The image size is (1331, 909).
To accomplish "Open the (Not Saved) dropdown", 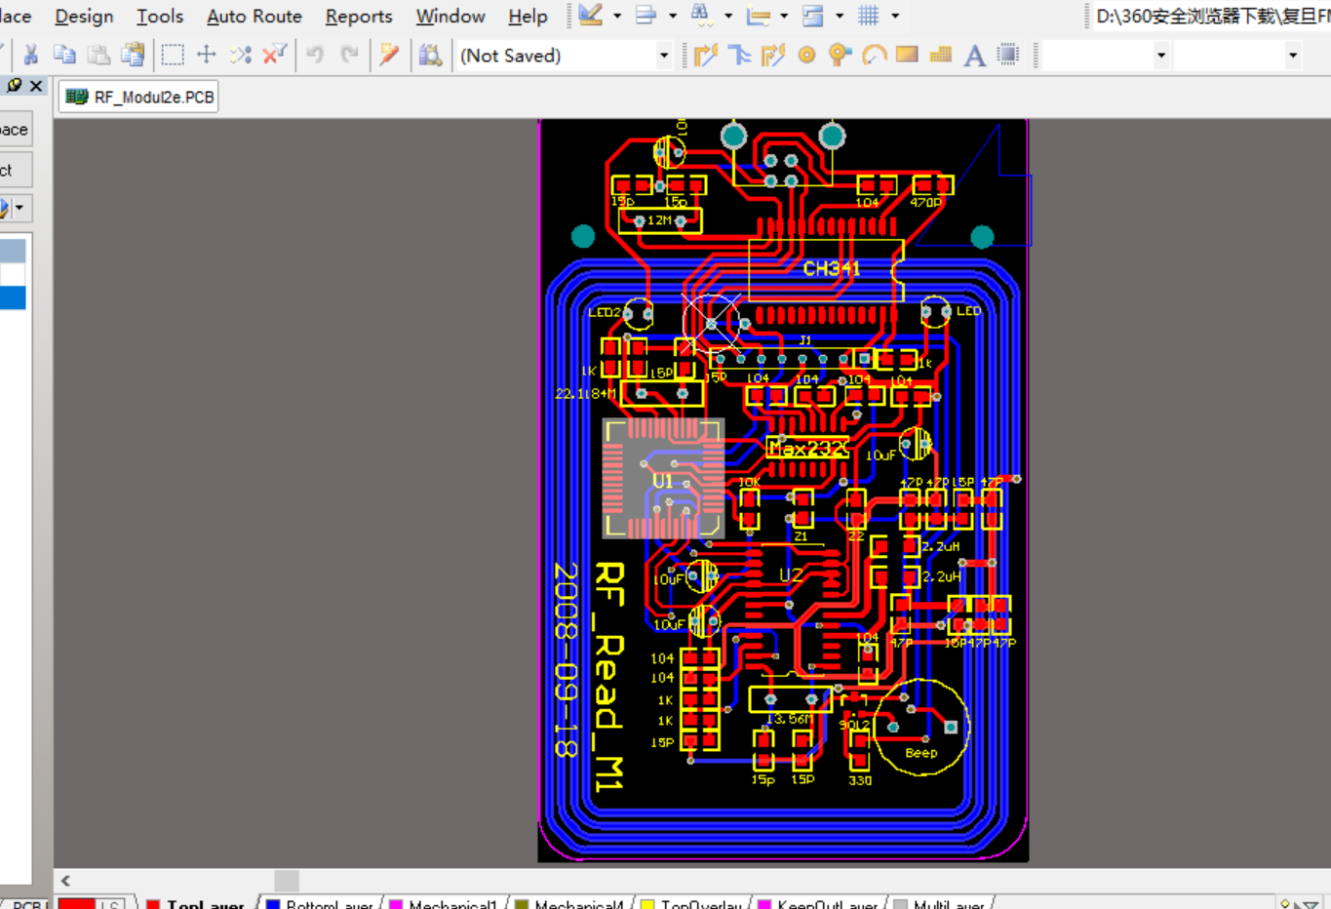I will point(663,56).
